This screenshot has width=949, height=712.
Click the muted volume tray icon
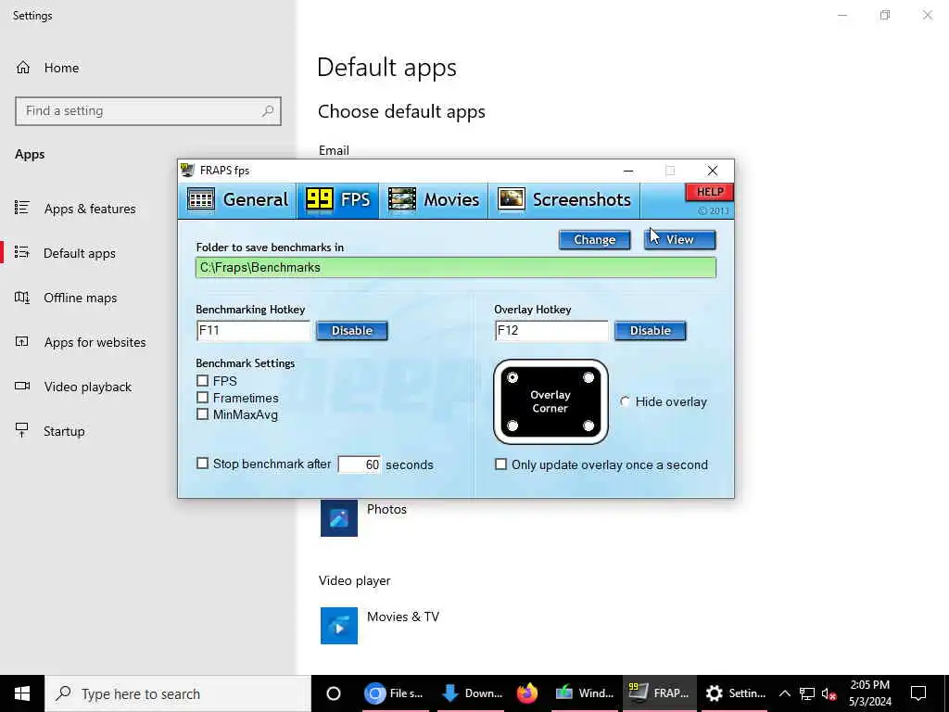[829, 693]
